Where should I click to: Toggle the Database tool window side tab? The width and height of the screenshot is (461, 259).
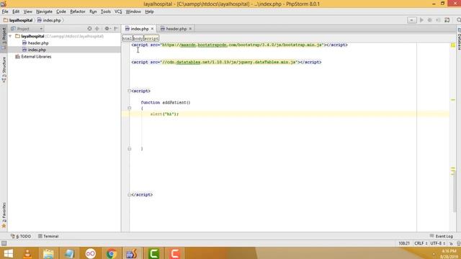(x=459, y=39)
